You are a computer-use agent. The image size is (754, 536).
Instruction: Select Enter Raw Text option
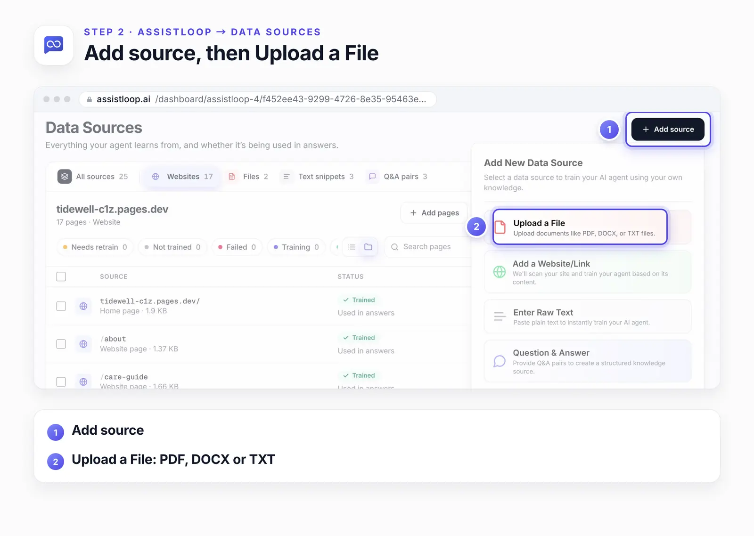[x=588, y=317]
